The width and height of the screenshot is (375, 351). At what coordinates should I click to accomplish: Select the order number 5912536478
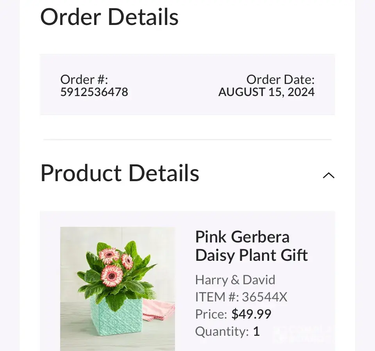tap(94, 92)
